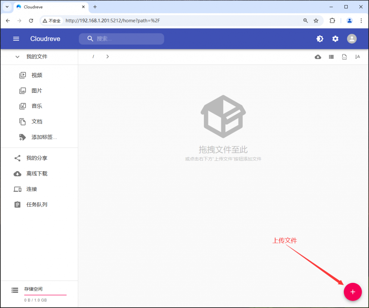Click the clipboard icon beside 任务队列

coord(17,205)
